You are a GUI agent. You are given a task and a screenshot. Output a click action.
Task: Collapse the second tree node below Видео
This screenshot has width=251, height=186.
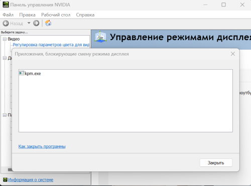coord(5,58)
